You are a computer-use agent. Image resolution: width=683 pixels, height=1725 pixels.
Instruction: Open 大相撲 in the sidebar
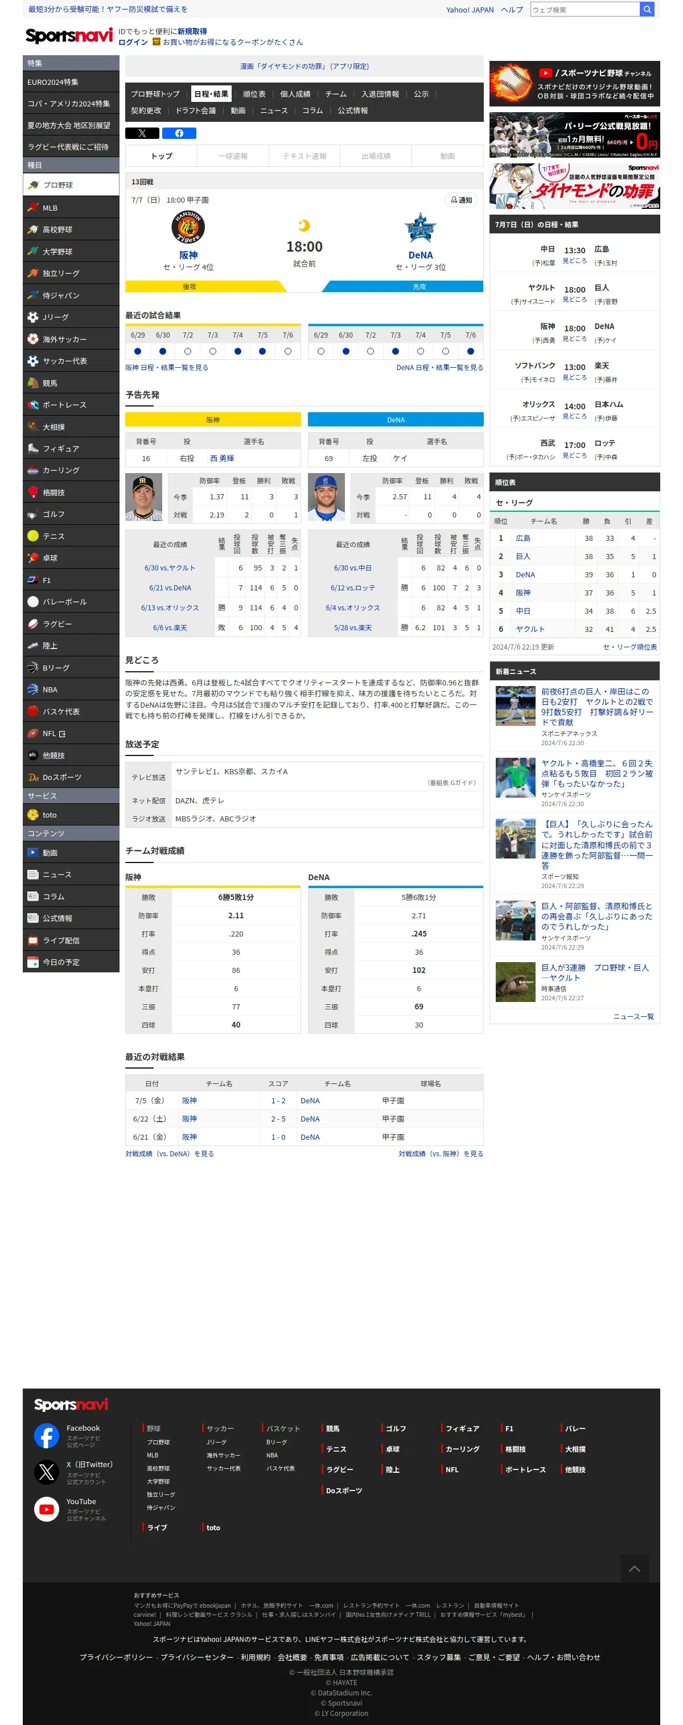71,426
